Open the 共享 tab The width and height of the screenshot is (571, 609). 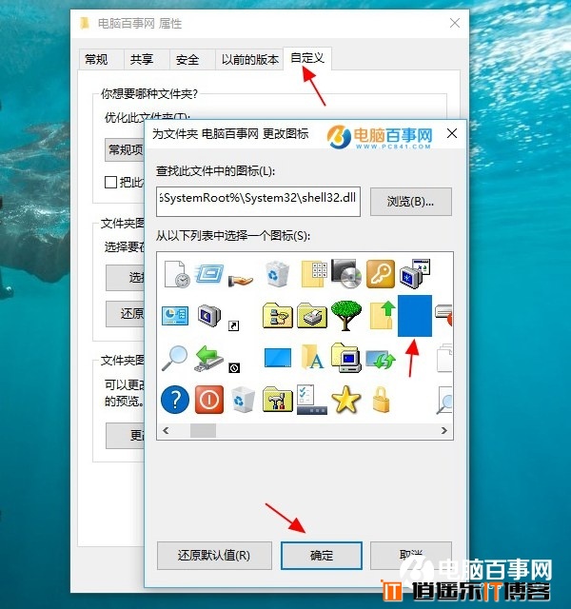[x=142, y=59]
